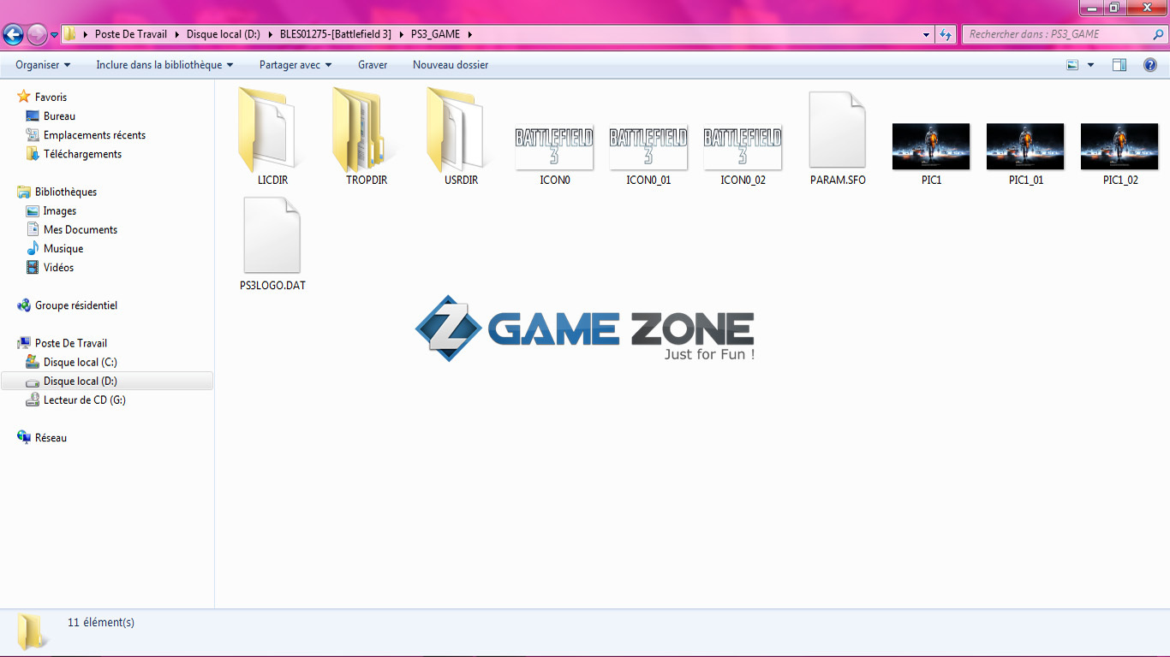The image size is (1170, 657).
Task: Click the Rechercher dans PS3_GAME search field
Action: [1058, 34]
